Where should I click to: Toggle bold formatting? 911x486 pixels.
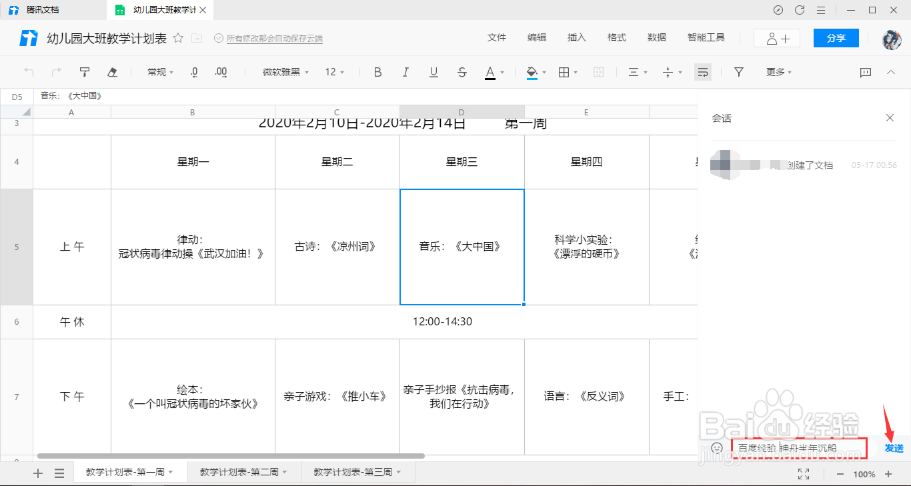pos(377,72)
